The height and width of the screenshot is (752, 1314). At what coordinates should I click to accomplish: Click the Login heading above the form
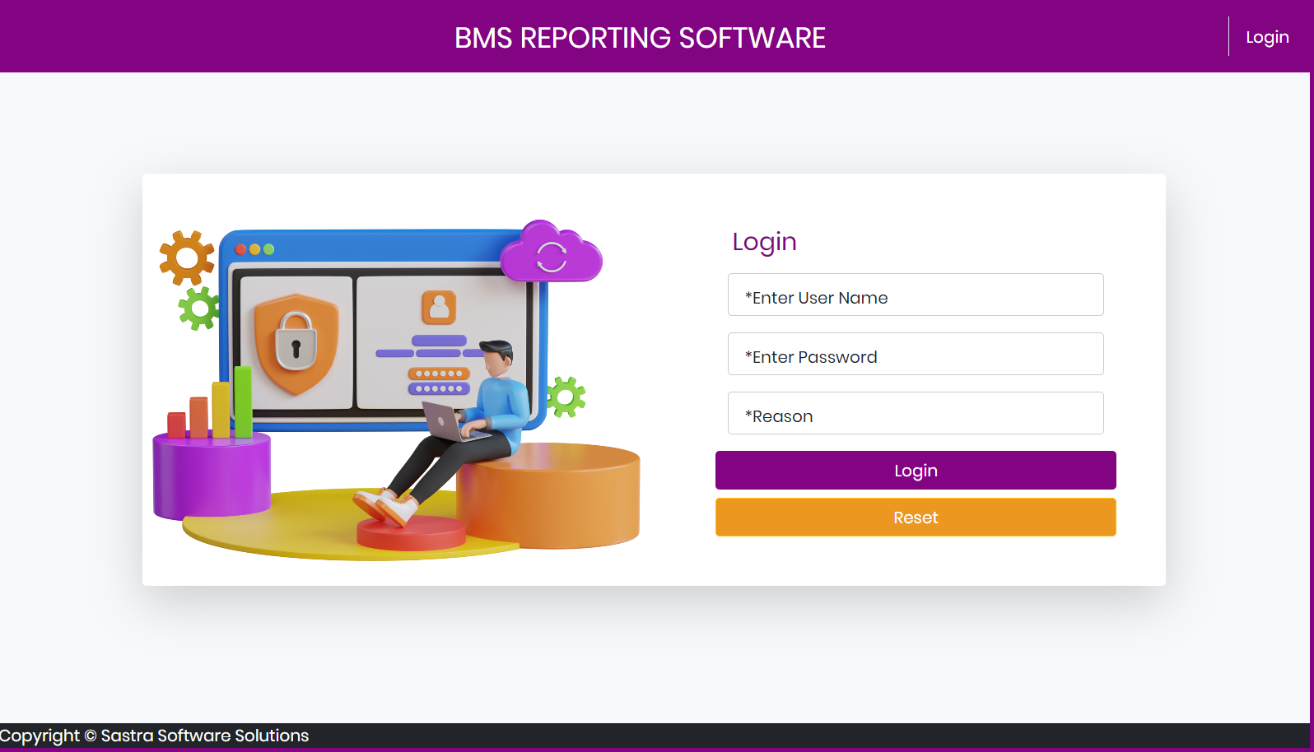(764, 242)
